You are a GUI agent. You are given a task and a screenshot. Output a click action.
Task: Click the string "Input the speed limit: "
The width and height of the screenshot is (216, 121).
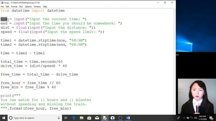(73, 32)
